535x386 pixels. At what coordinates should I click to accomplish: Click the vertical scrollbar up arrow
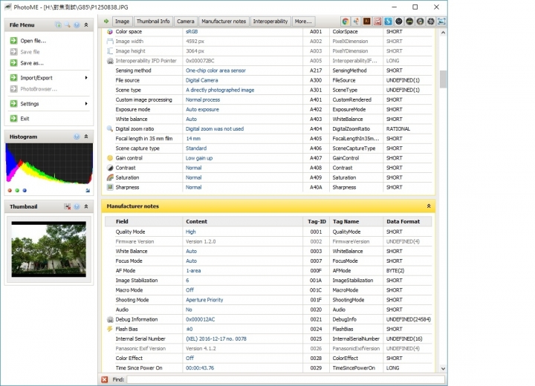443,33
